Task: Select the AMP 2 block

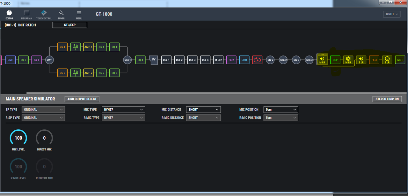Action: pos(88,73)
